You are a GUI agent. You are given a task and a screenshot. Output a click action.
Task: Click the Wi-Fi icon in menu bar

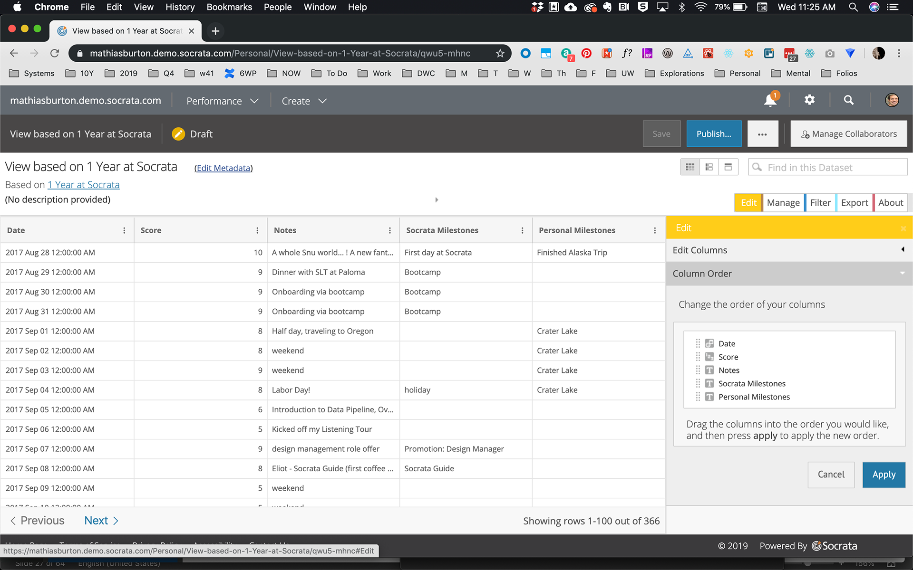coord(700,7)
